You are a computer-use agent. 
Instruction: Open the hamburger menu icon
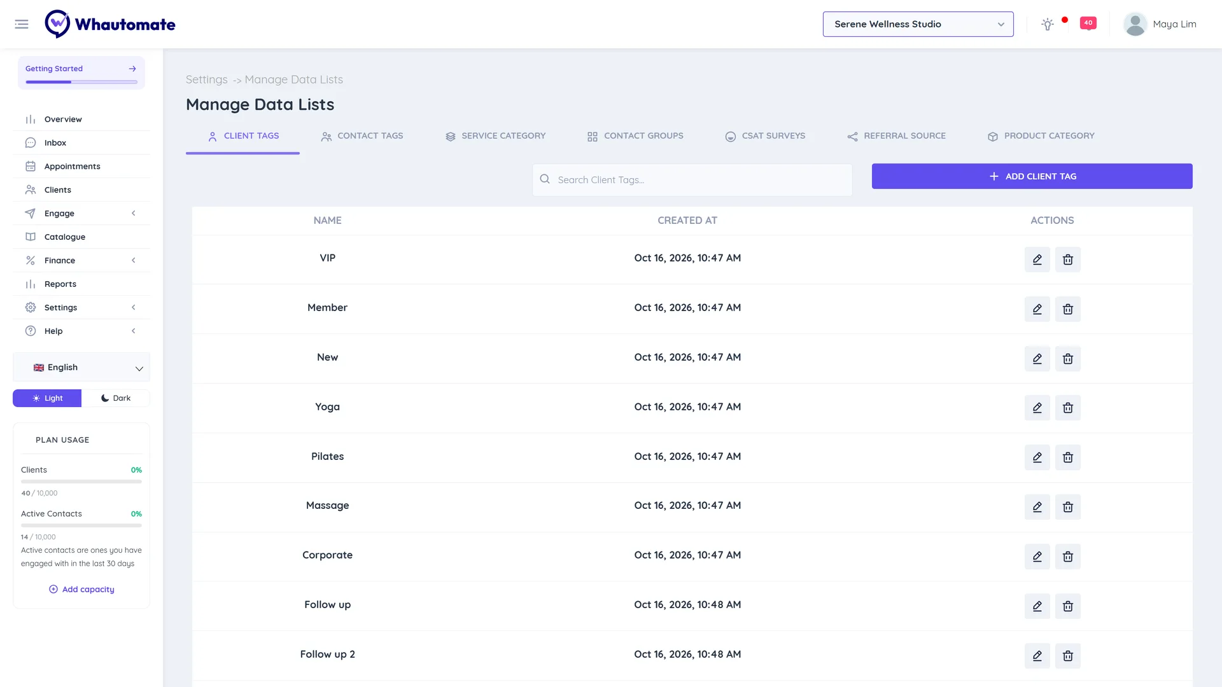pyautogui.click(x=22, y=24)
